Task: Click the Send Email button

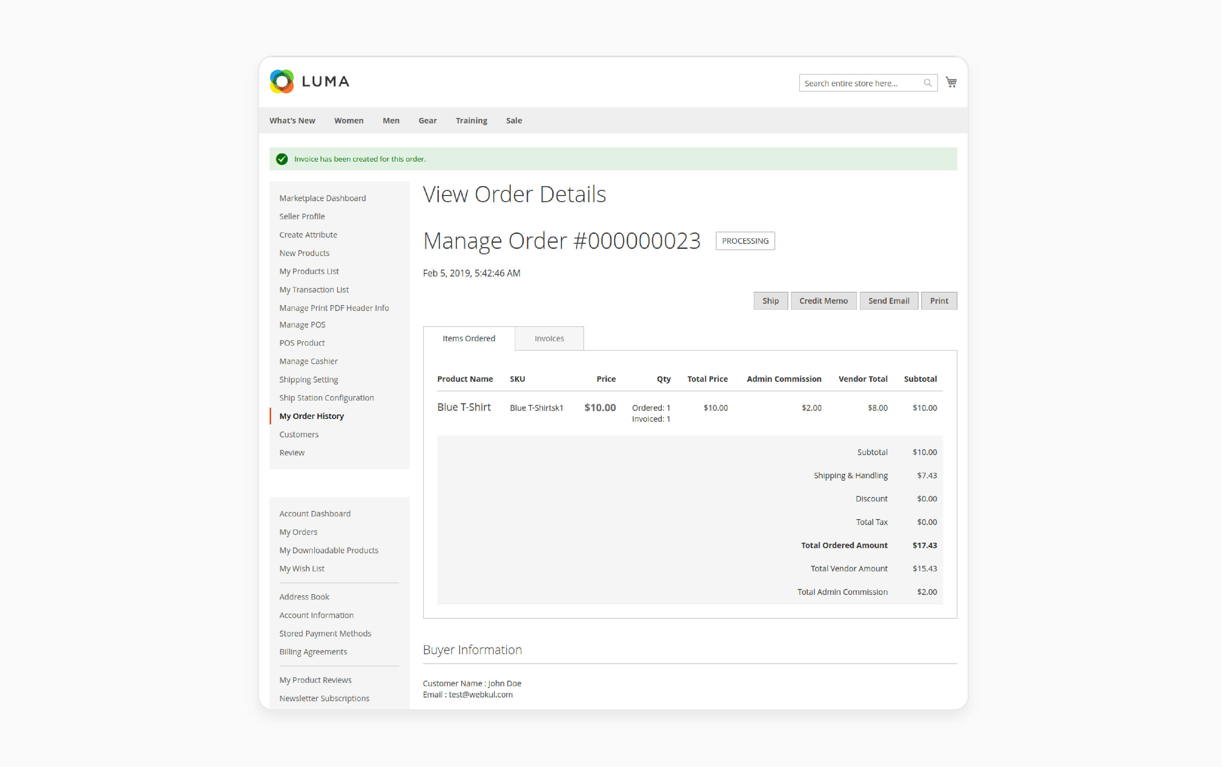Action: [888, 301]
